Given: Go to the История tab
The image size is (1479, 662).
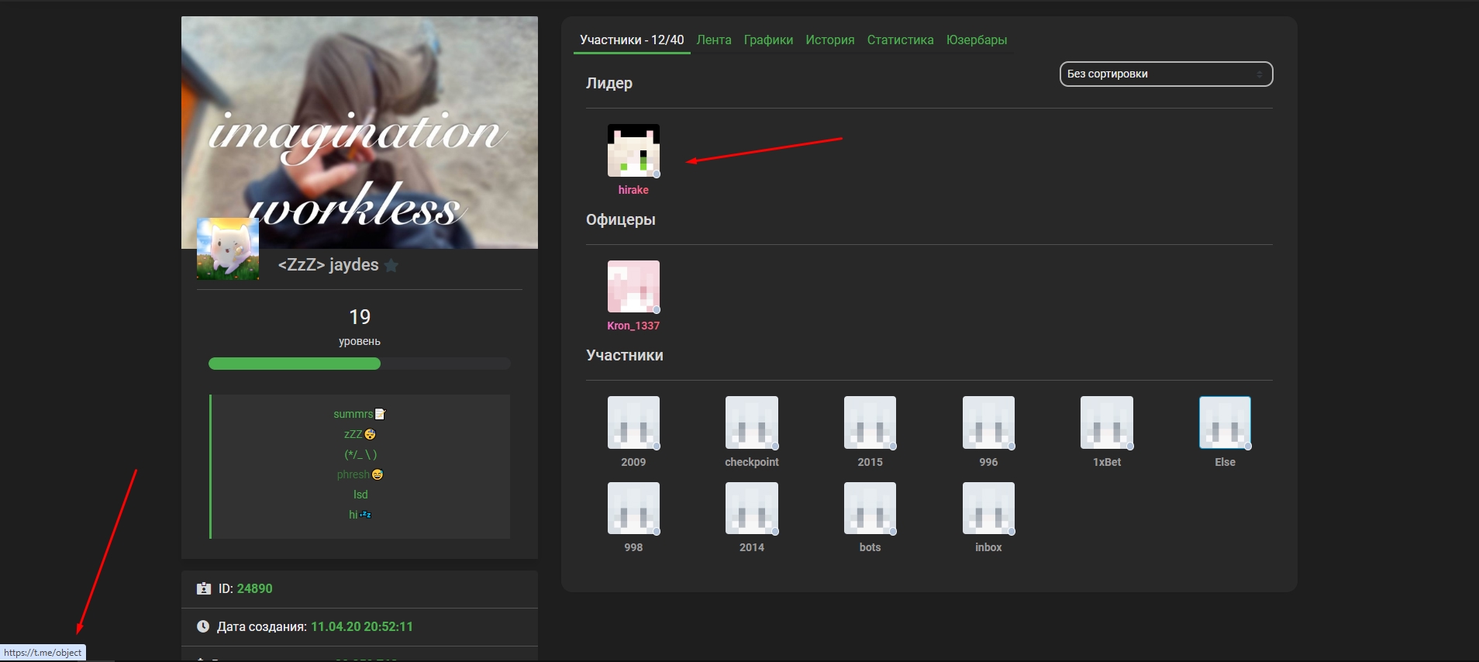Looking at the screenshot, I should (x=829, y=40).
